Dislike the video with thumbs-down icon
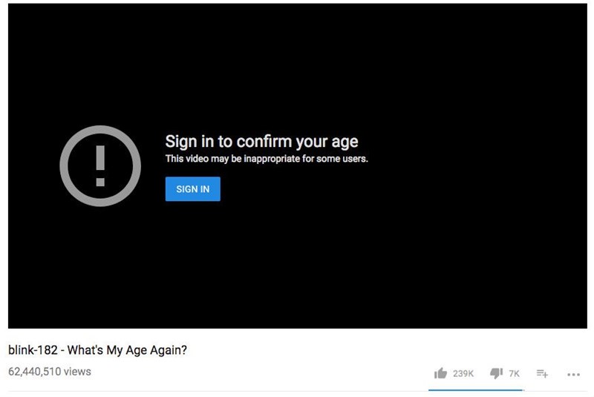Screen dimensions: 594x397 (496, 373)
